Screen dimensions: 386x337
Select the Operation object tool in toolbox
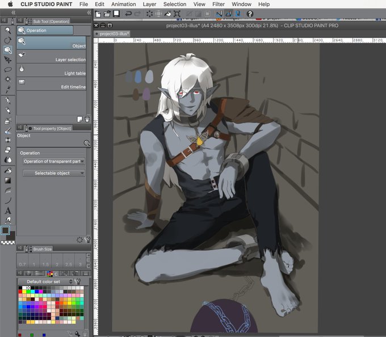(x=8, y=50)
